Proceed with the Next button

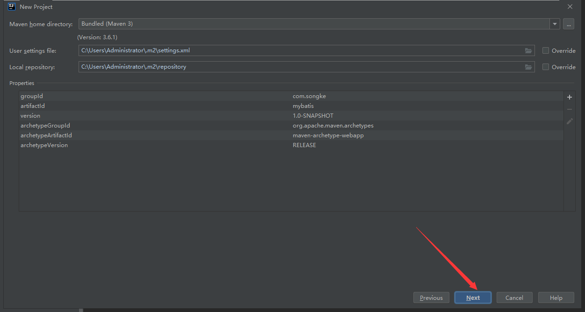(x=473, y=298)
